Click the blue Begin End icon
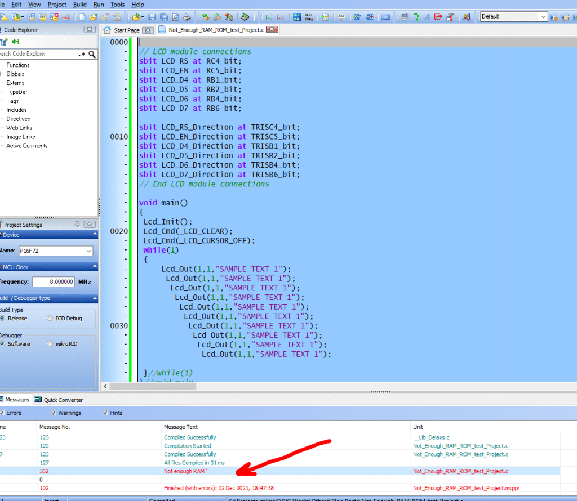Image resolution: width=577 pixels, height=501 pixels. coord(296,17)
